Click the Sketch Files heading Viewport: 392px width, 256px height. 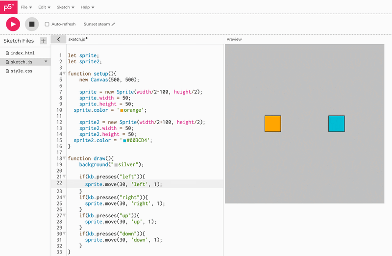click(x=19, y=41)
